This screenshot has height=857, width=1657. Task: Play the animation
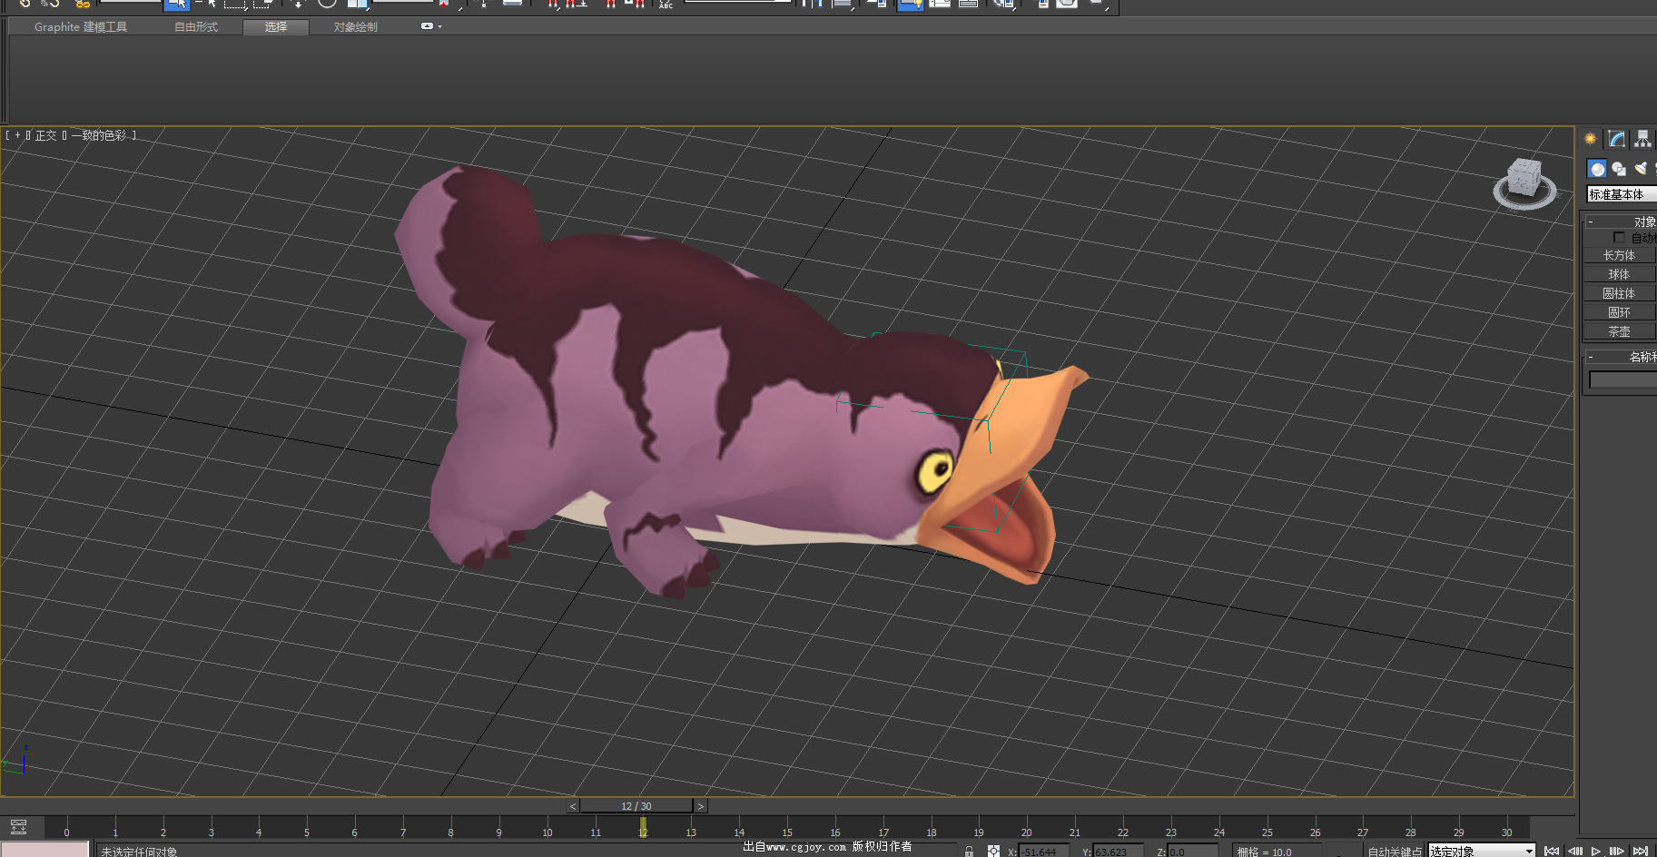[x=1595, y=852]
